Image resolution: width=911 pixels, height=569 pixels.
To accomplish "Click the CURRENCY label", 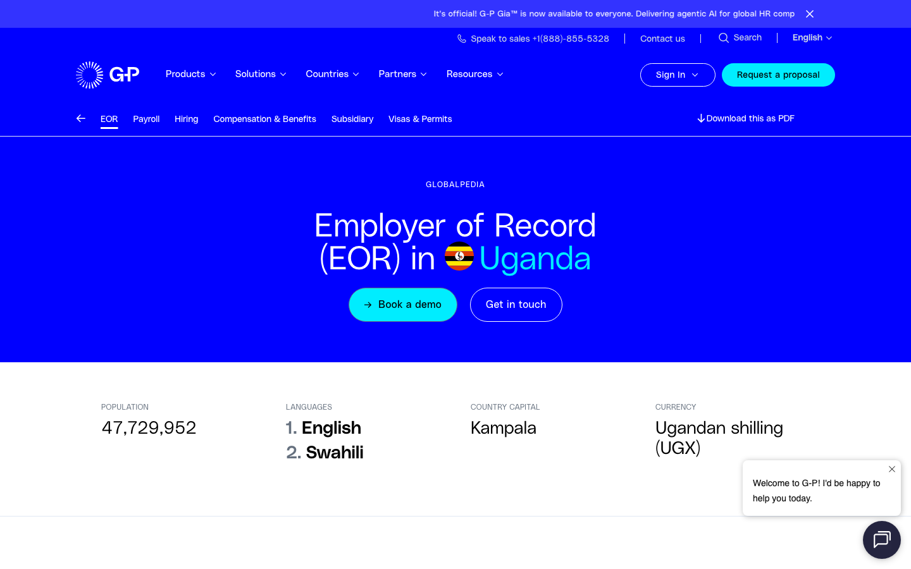I will (x=676, y=407).
